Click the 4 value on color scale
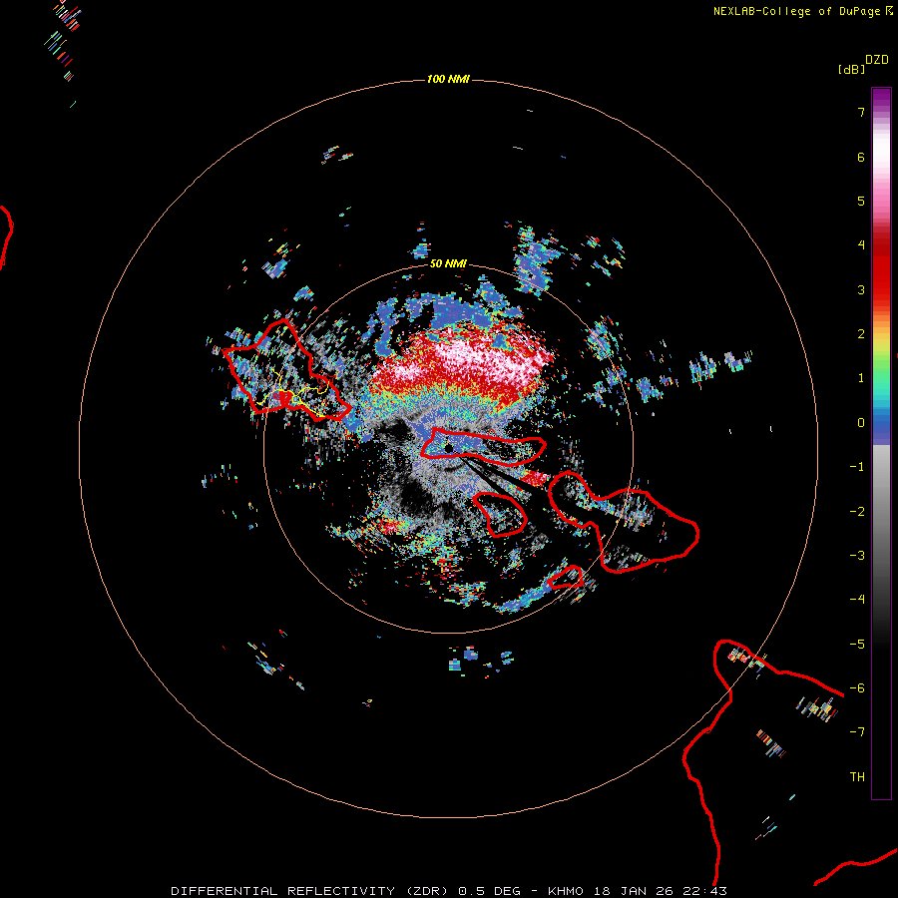 (x=861, y=245)
